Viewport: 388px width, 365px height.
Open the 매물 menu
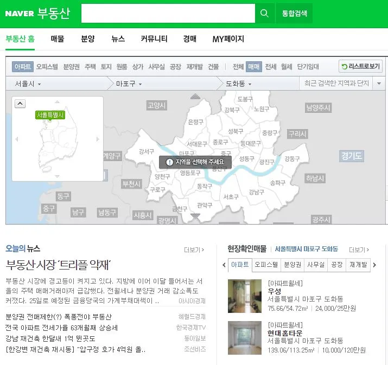pyautogui.click(x=58, y=39)
